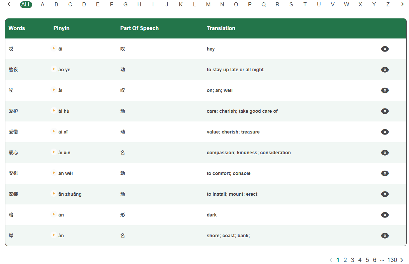Filter words by letter M
The image size is (409, 264).
click(208, 4)
